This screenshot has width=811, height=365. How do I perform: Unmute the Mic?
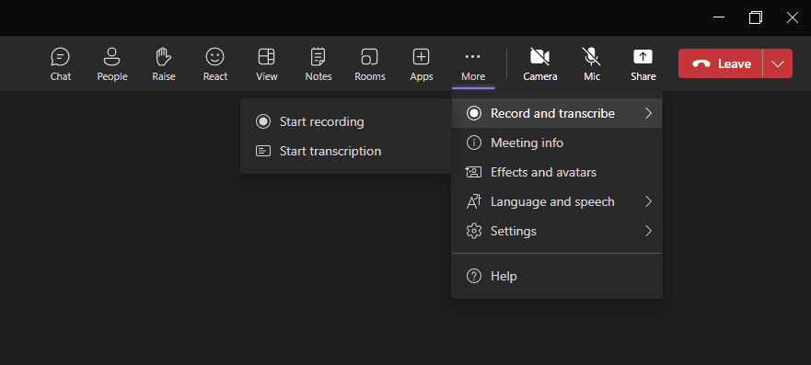(592, 64)
